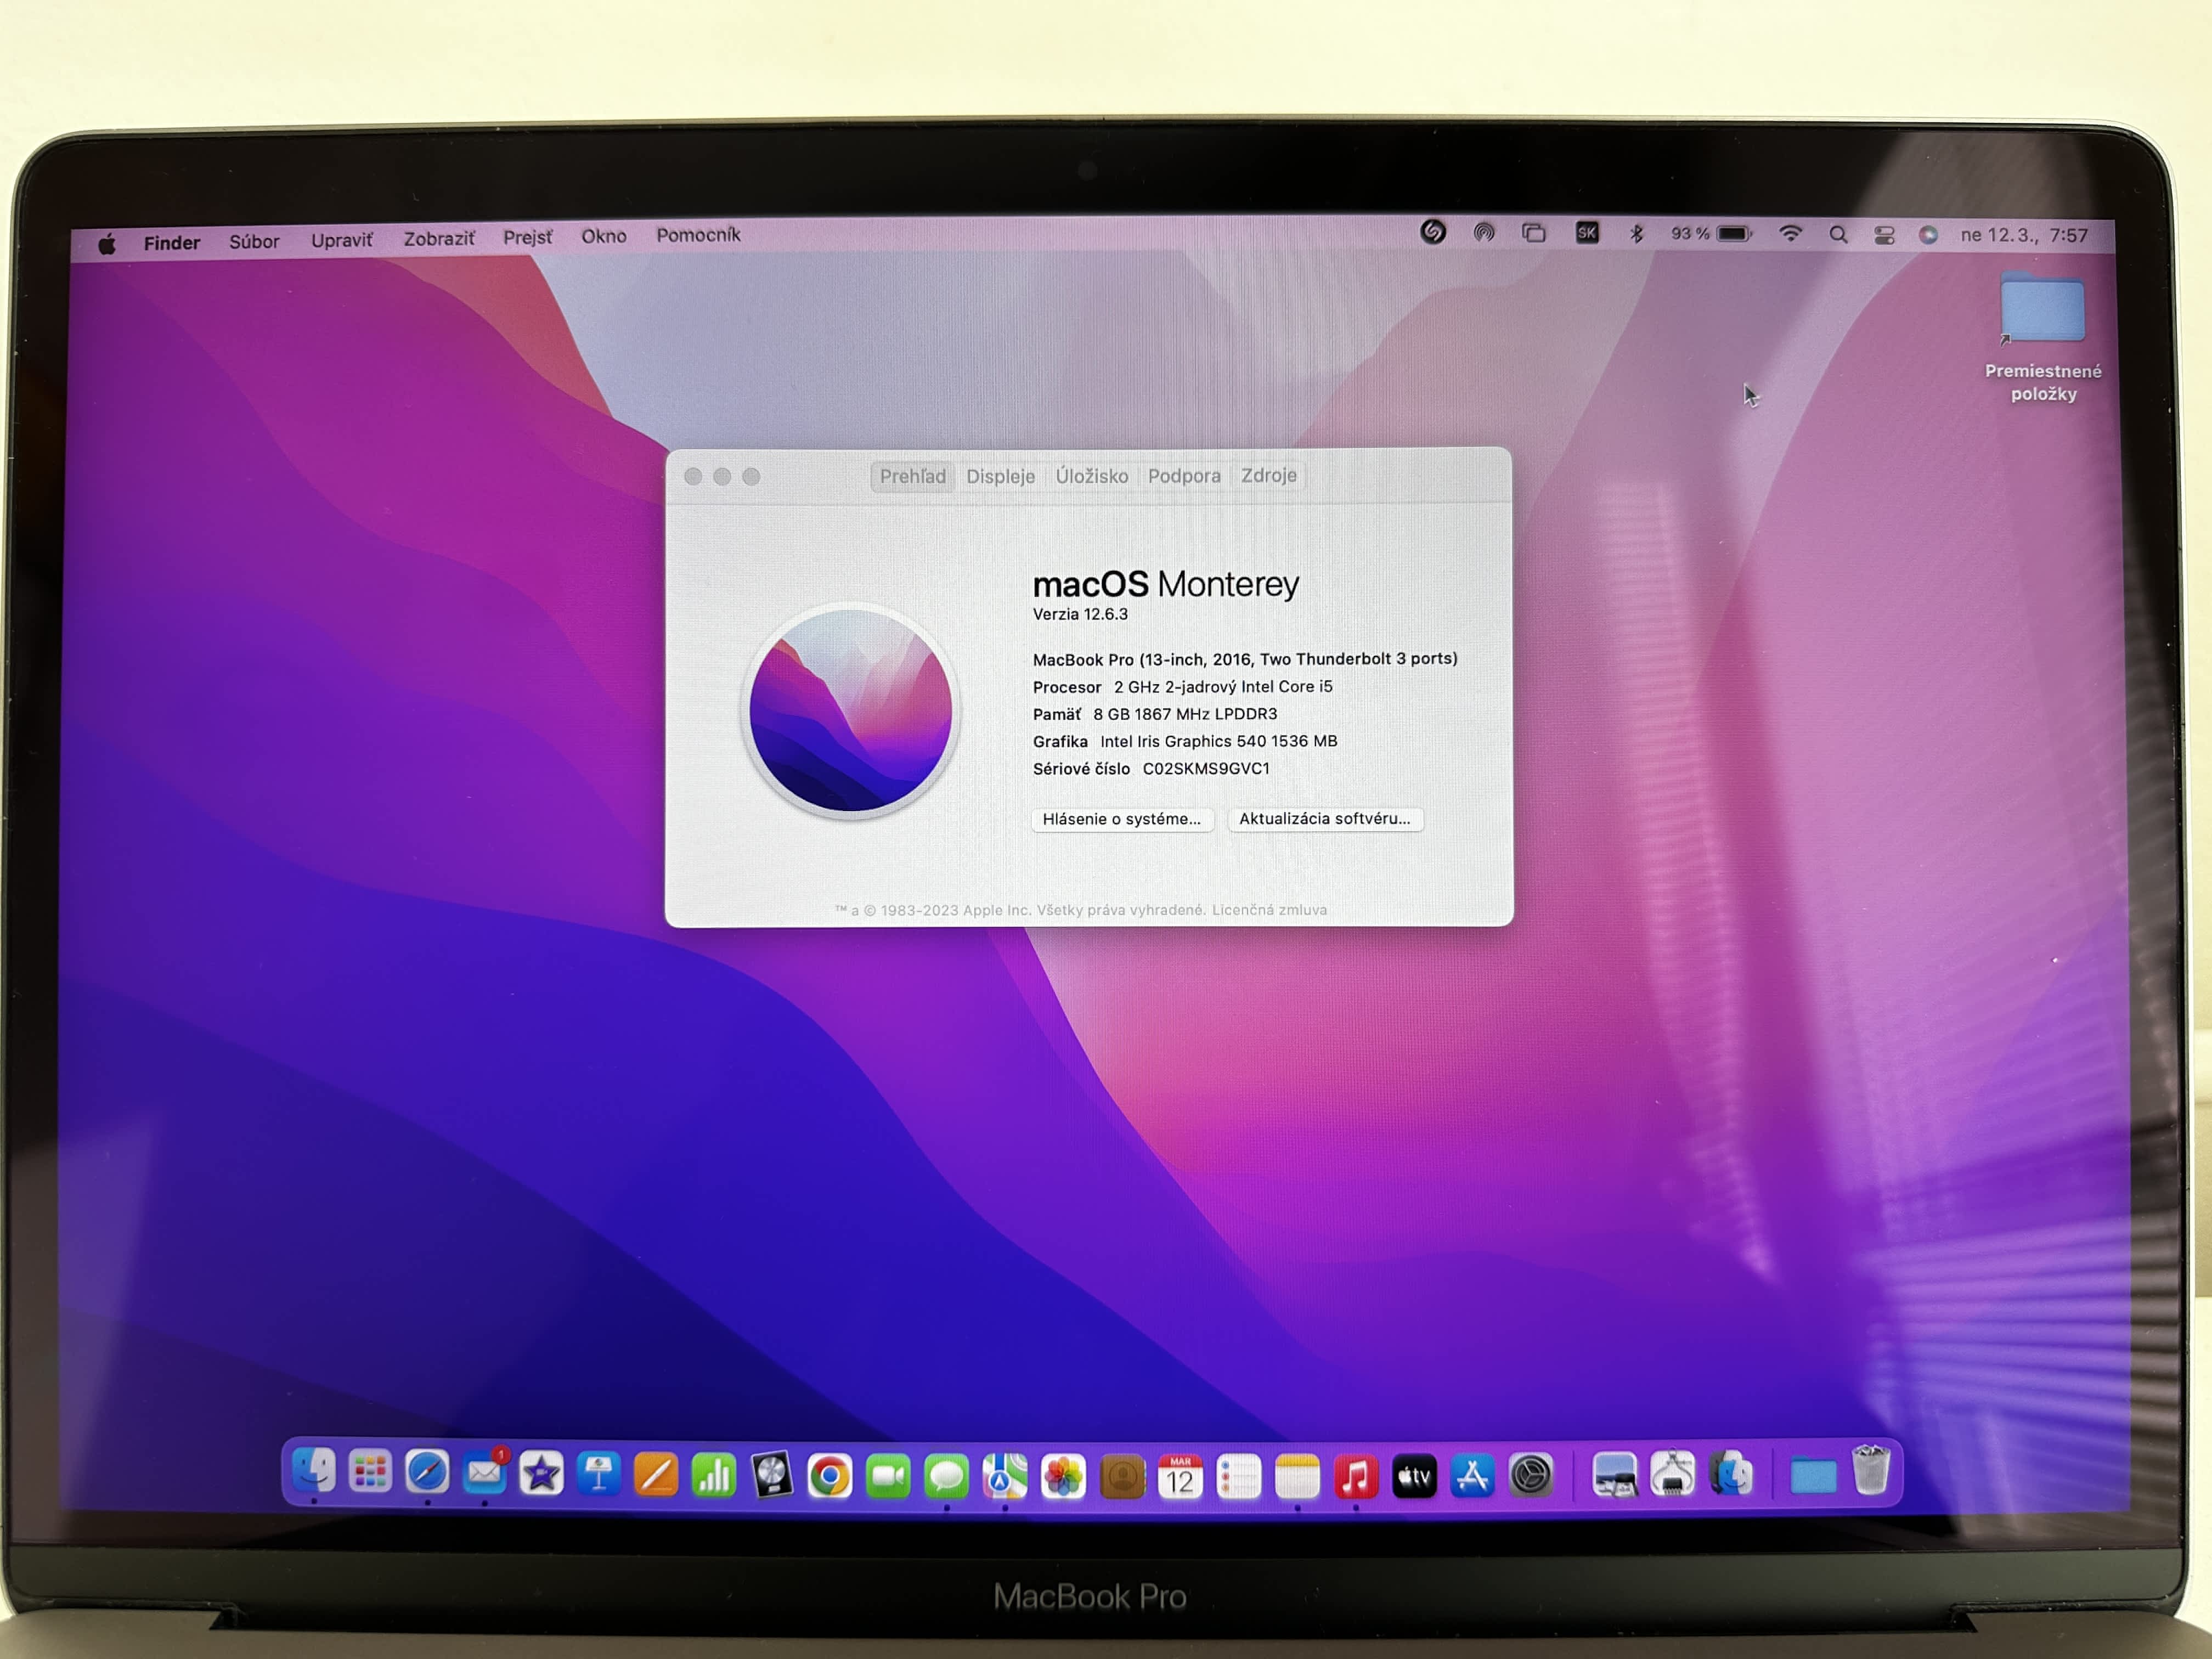Click the Hlásenie o systéme button

click(1121, 819)
